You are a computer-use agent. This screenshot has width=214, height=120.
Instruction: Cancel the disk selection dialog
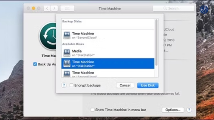pos(125,85)
